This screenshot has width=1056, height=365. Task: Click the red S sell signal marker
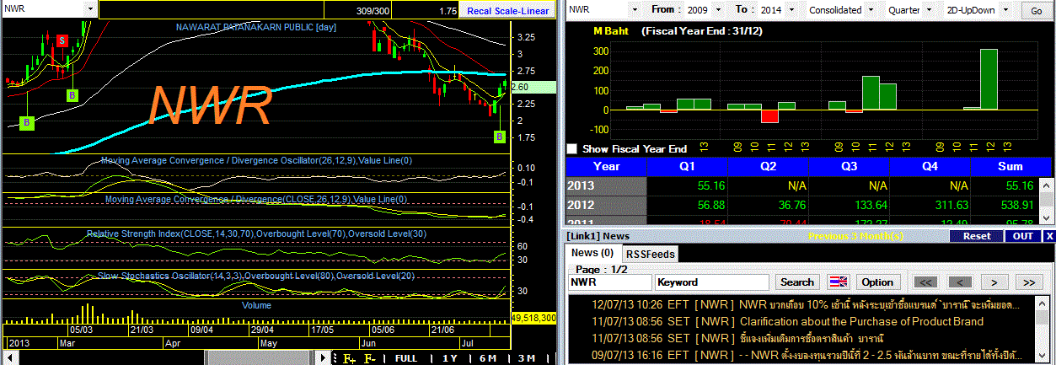pyautogui.click(x=62, y=40)
